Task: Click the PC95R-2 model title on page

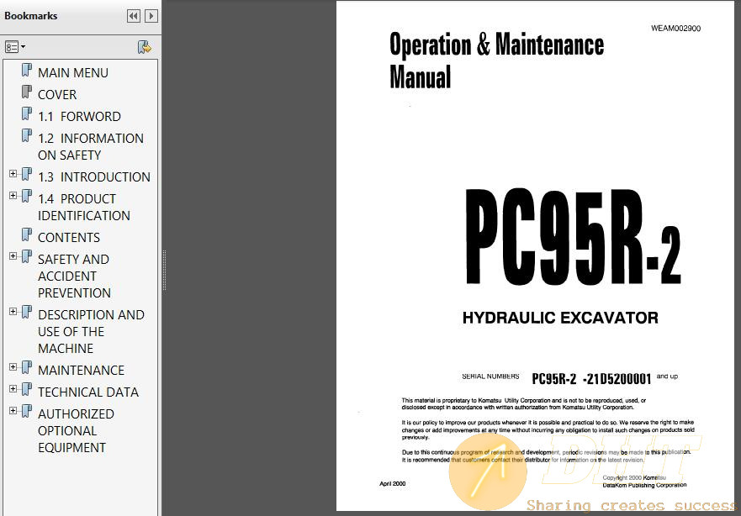Action: (x=573, y=237)
